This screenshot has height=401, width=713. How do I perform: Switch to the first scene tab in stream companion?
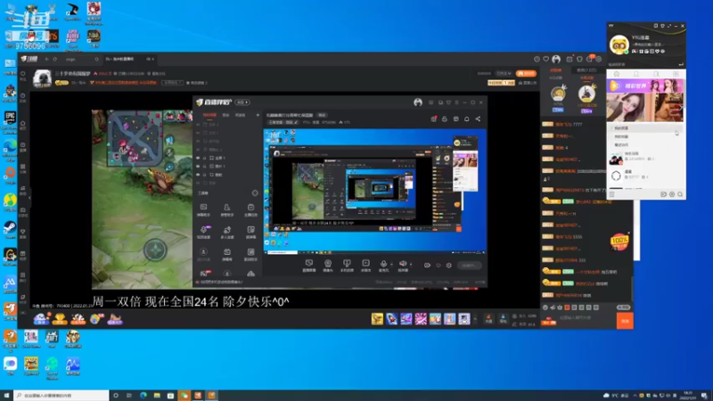209,115
